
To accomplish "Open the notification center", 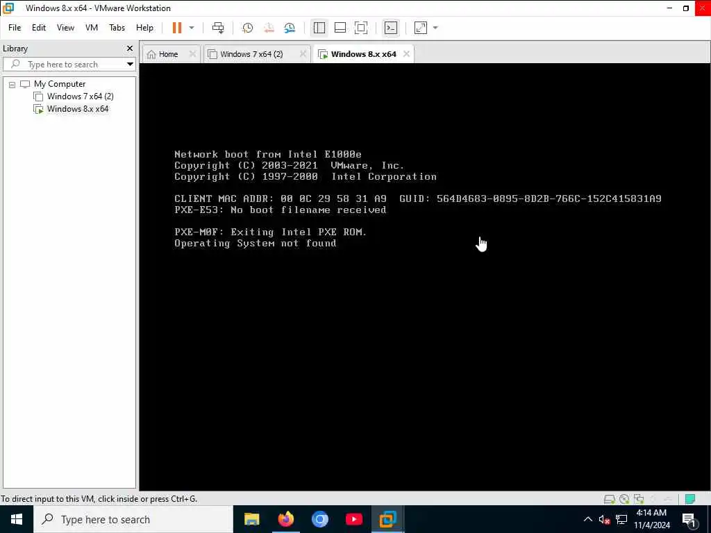I will coord(689,519).
